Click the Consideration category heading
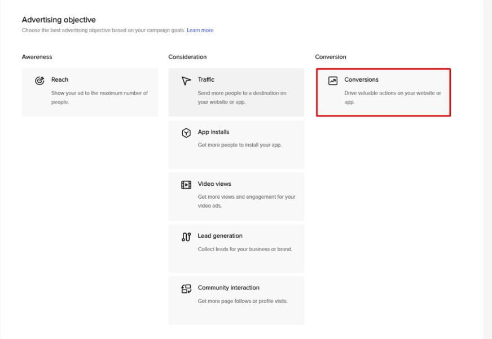Viewport: 492px width, 339px height. coord(188,57)
